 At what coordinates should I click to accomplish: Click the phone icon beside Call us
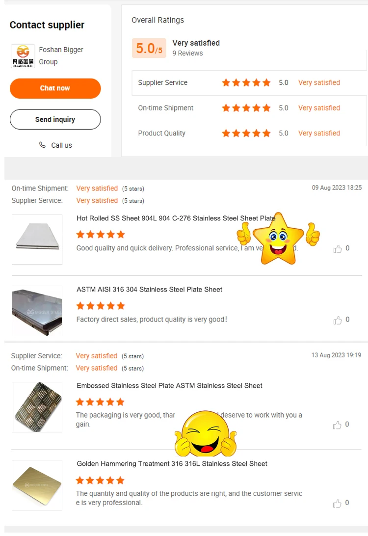tap(42, 145)
